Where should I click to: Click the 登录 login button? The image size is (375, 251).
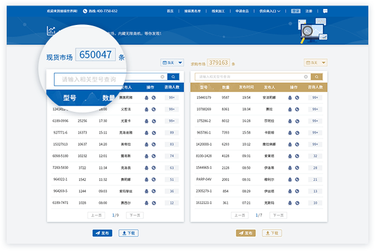tap(296, 11)
